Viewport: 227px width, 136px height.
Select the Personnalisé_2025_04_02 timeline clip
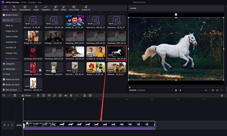pyautogui.click(x=89, y=125)
